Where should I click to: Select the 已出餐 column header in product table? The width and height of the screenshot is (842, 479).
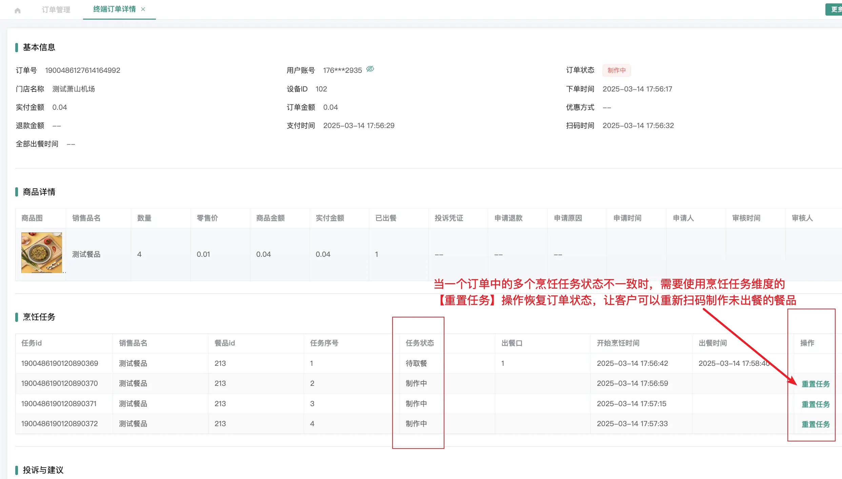coord(386,218)
